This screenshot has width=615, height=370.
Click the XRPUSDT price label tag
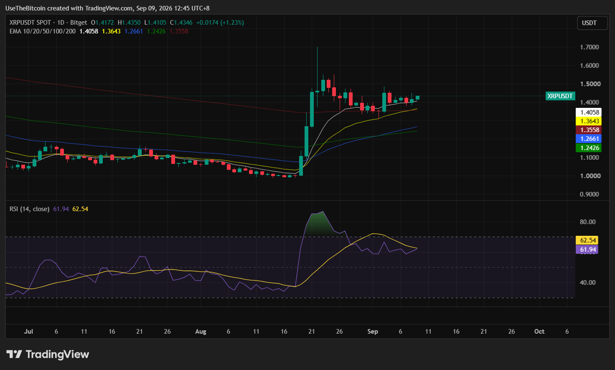click(560, 96)
